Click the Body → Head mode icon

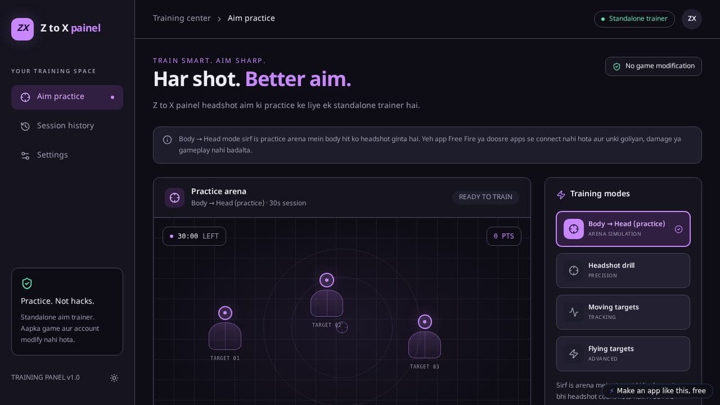[574, 229]
